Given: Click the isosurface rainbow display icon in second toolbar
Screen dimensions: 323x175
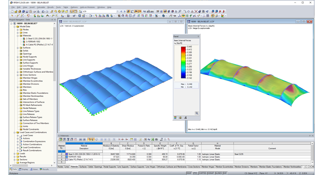Looking at the screenshot, I should (x=183, y=16).
